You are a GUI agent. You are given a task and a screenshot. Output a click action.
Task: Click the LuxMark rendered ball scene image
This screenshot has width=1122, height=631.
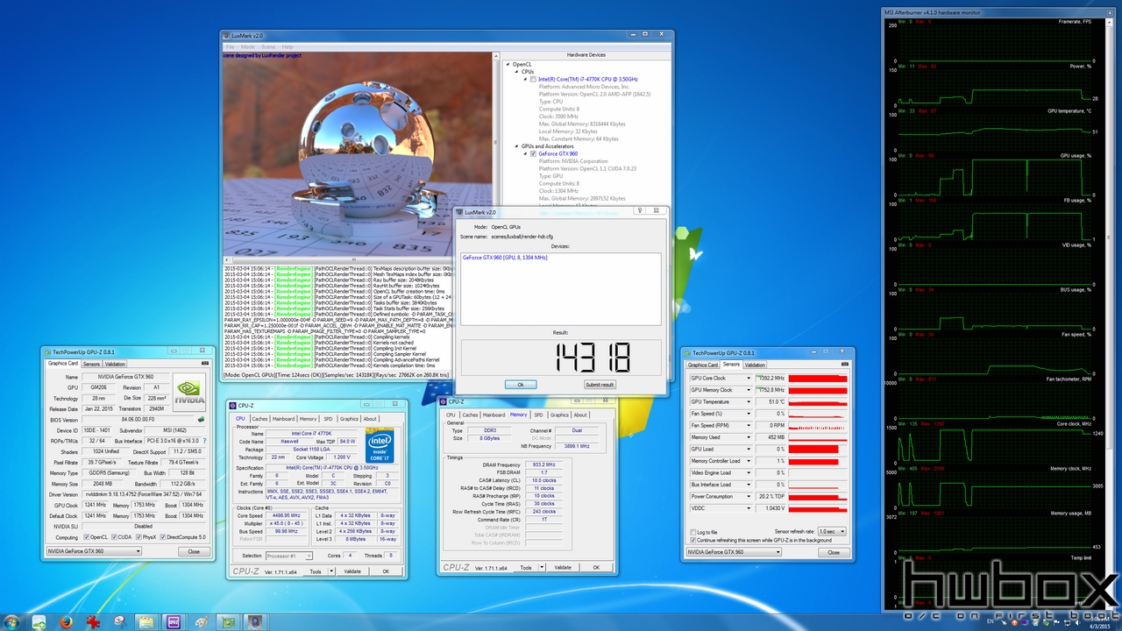pyautogui.click(x=356, y=153)
